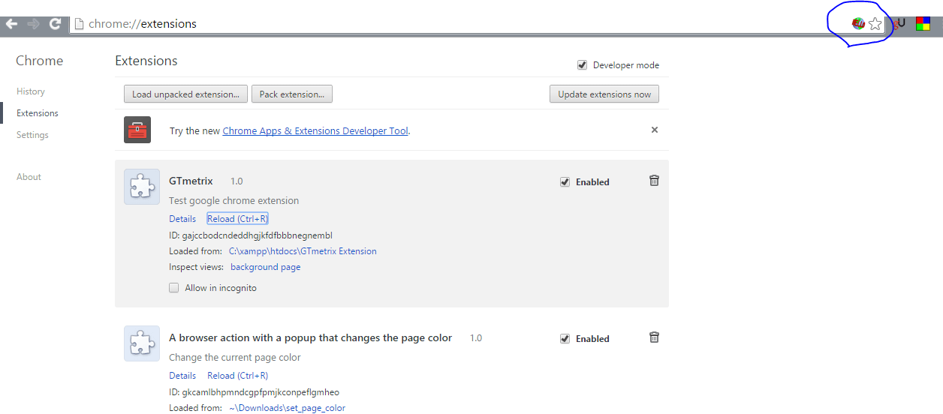Screen dimensions: 943x414
Task: Click the browser back arrow
Action: coord(12,24)
